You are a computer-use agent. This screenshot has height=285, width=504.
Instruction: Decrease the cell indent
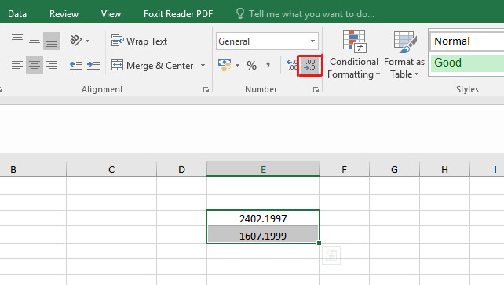coord(76,65)
